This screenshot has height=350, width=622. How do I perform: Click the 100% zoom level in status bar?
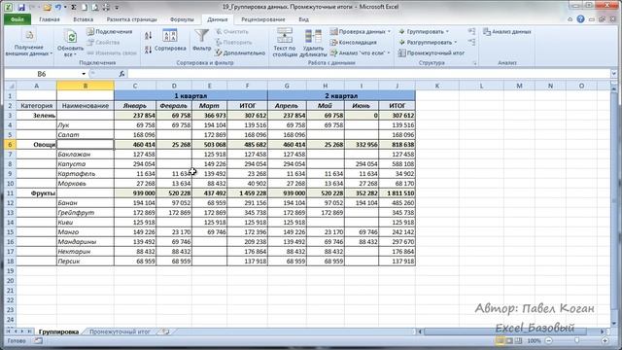[534, 340]
